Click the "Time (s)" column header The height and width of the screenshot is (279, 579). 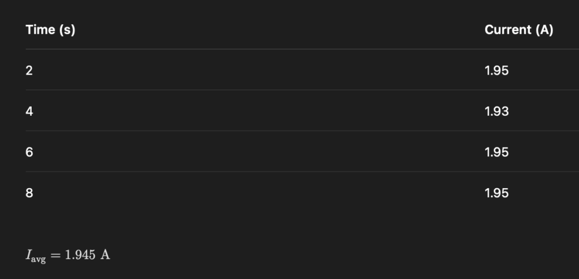[50, 30]
